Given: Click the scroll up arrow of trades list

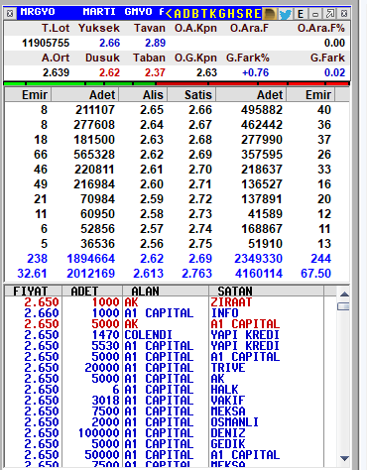Looking at the screenshot, I should pos(344,294).
